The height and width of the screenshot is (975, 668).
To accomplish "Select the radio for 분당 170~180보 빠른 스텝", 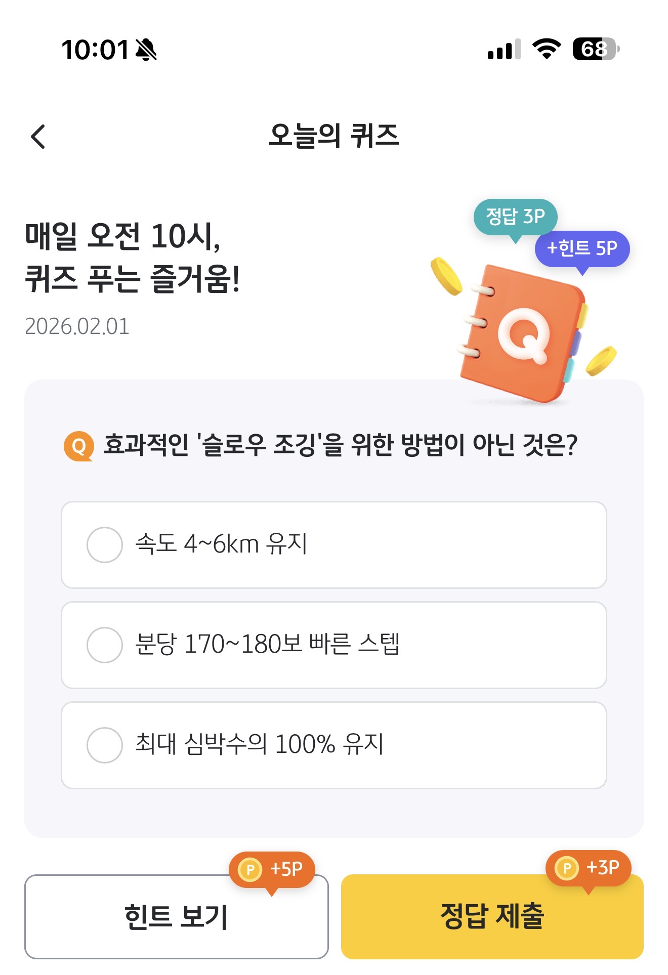I will (105, 645).
